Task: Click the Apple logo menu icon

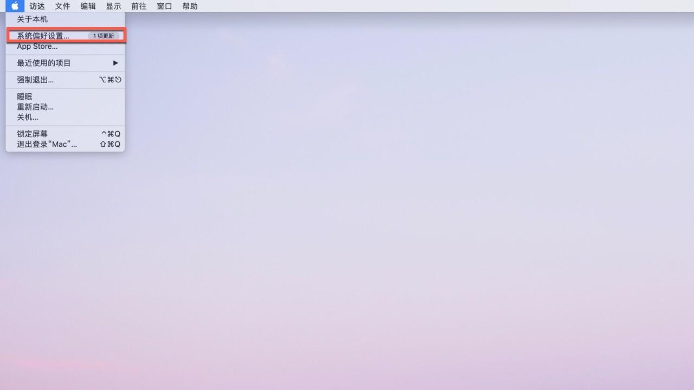Action: (15, 6)
